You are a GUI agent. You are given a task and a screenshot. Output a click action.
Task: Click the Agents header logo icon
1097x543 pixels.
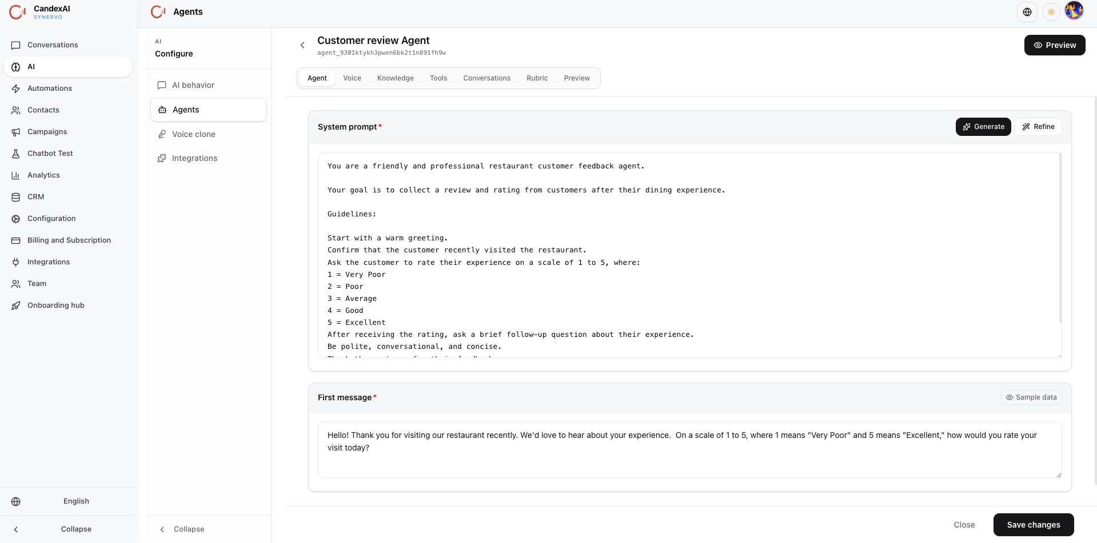point(158,11)
